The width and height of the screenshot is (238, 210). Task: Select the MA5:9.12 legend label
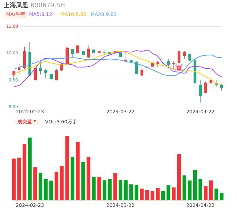pyautogui.click(x=41, y=15)
